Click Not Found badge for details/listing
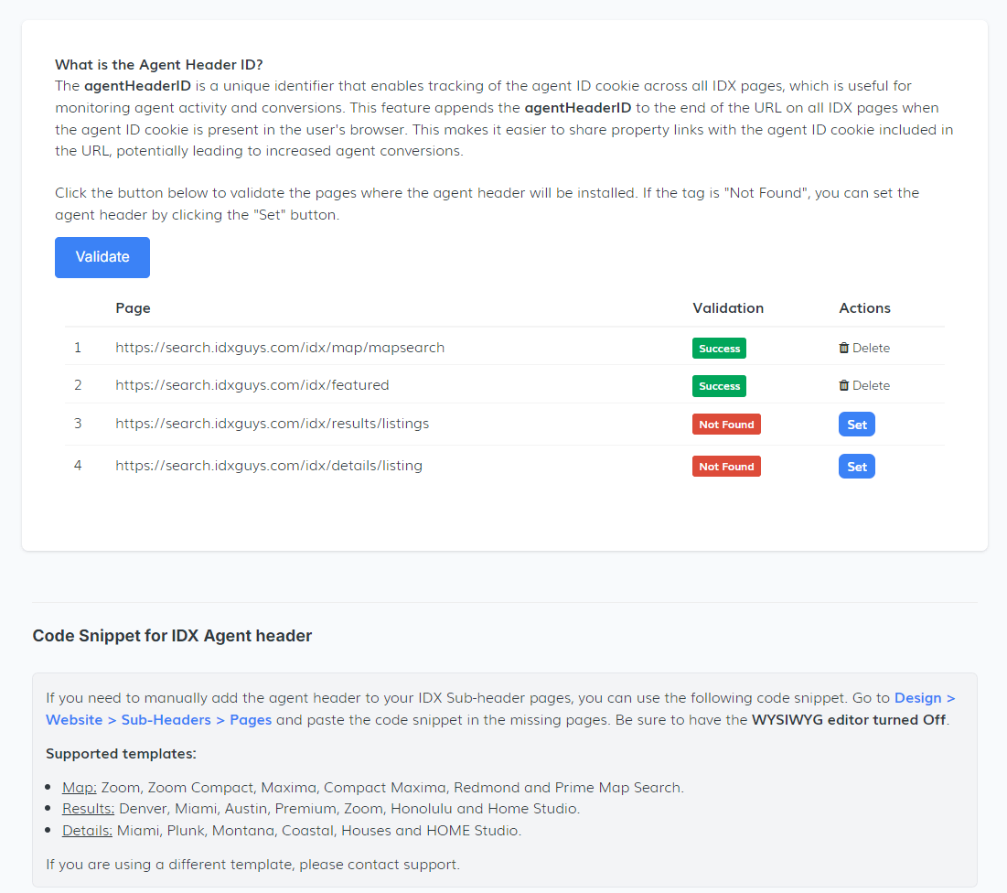Viewport: 1007px width, 893px height. (726, 467)
